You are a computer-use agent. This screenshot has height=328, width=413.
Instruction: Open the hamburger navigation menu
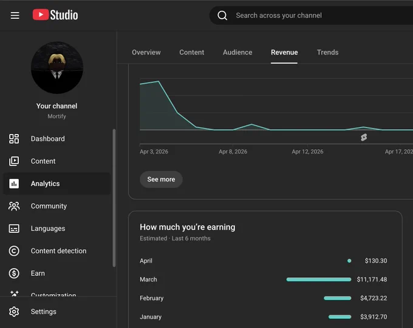click(x=15, y=15)
